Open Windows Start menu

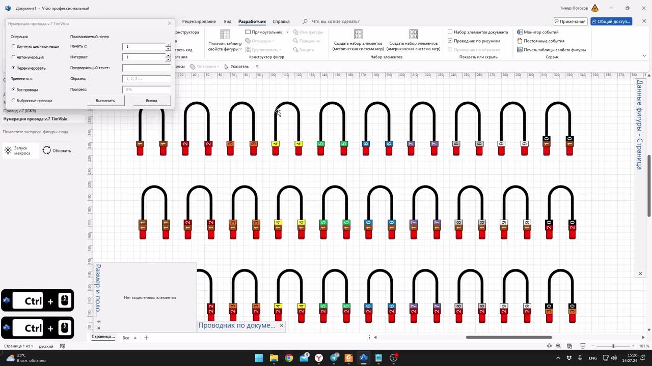259,358
